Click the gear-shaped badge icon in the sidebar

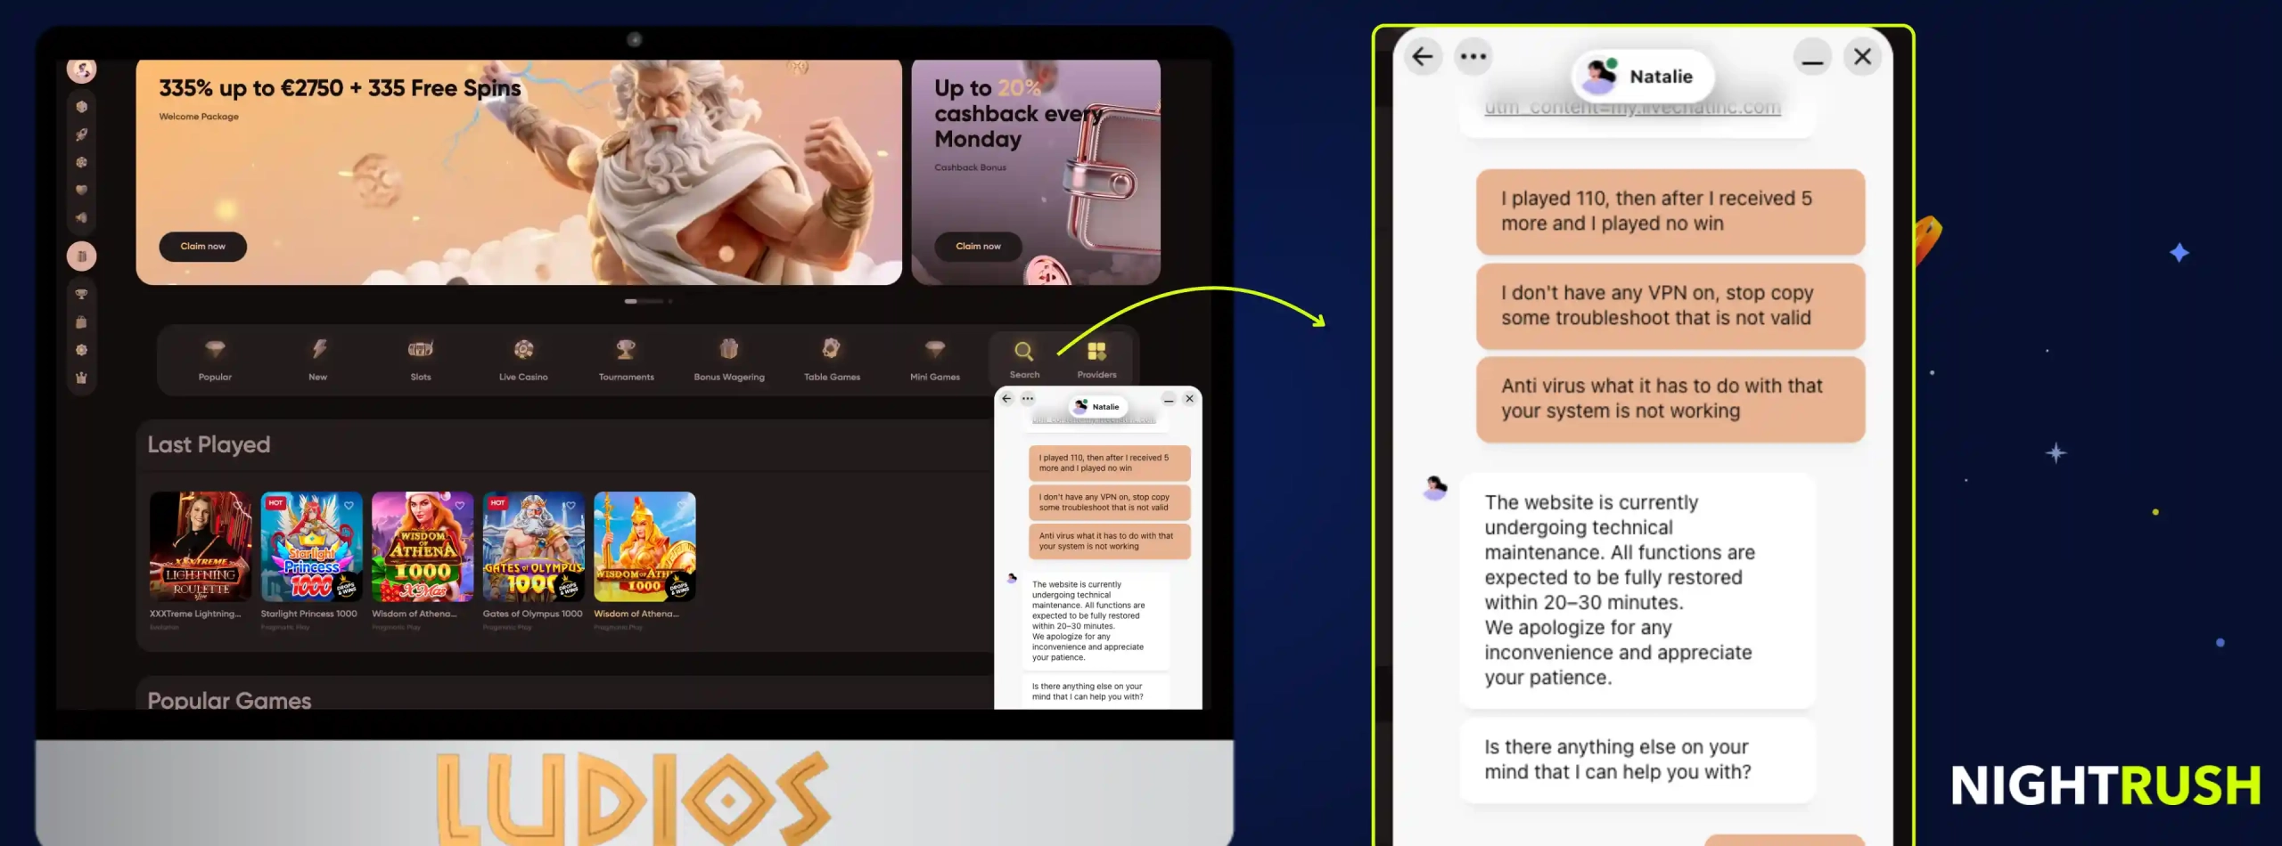pyautogui.click(x=81, y=350)
